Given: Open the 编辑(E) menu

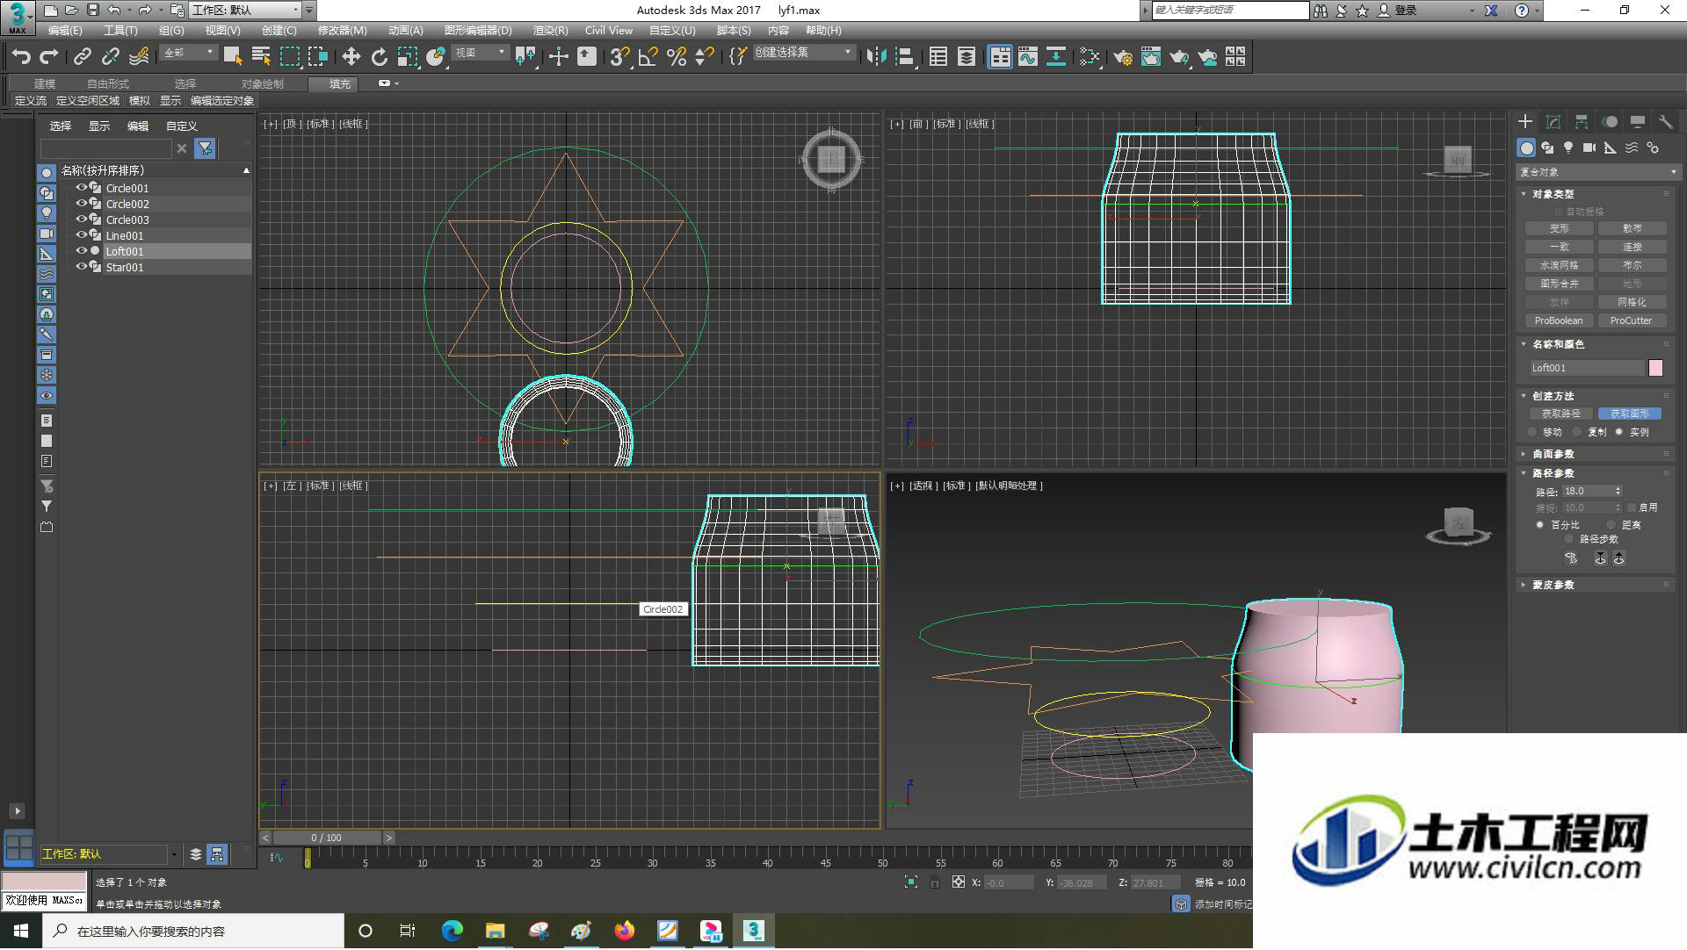Looking at the screenshot, I should pyautogui.click(x=65, y=30).
